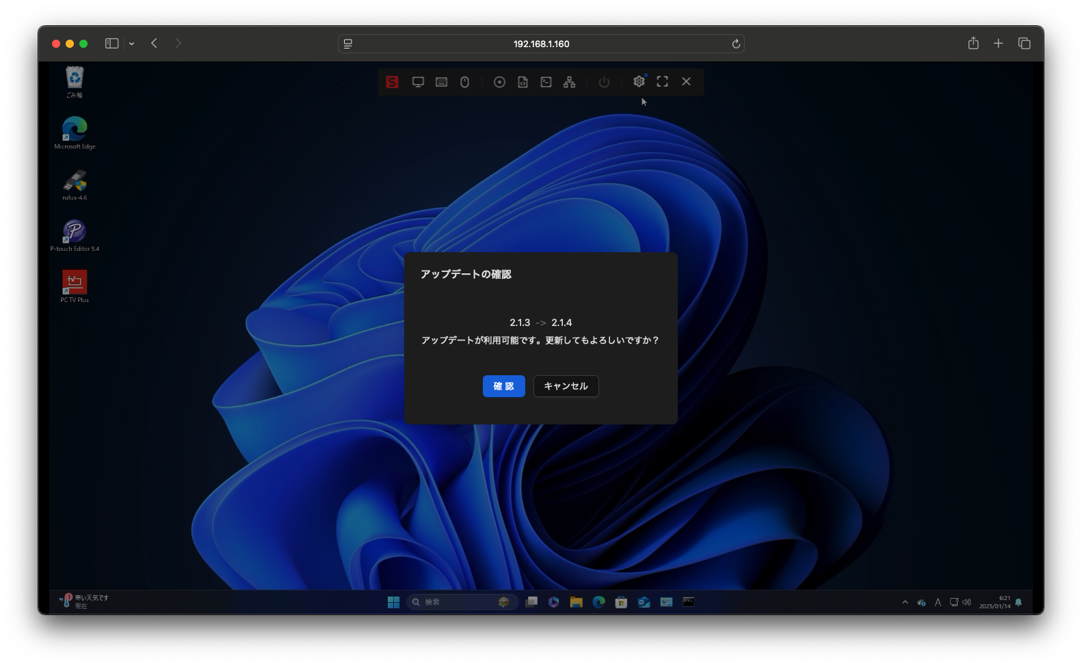Expand the Windows system tray hidden icons chevron
1082x665 pixels.
point(905,602)
